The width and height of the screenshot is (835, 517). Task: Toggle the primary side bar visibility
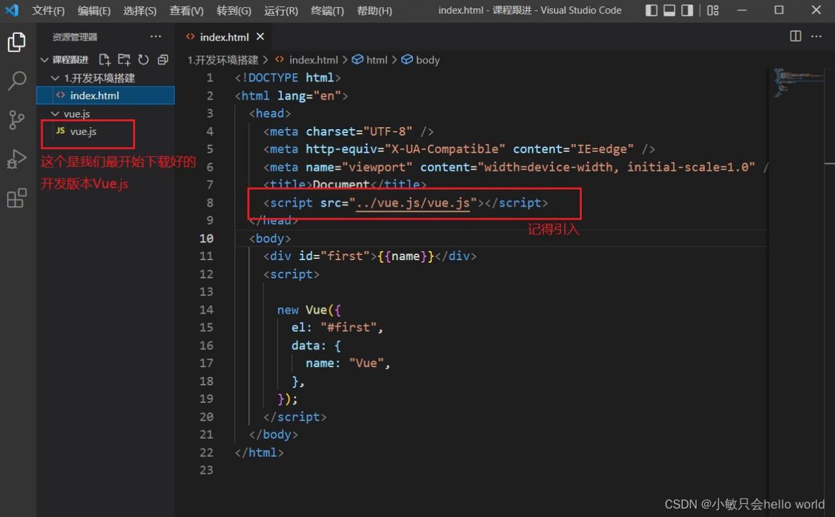pos(652,10)
